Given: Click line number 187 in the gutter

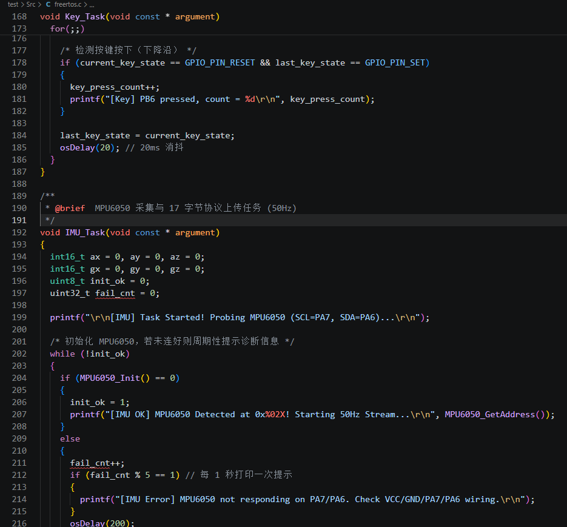Looking at the screenshot, I should click(19, 172).
